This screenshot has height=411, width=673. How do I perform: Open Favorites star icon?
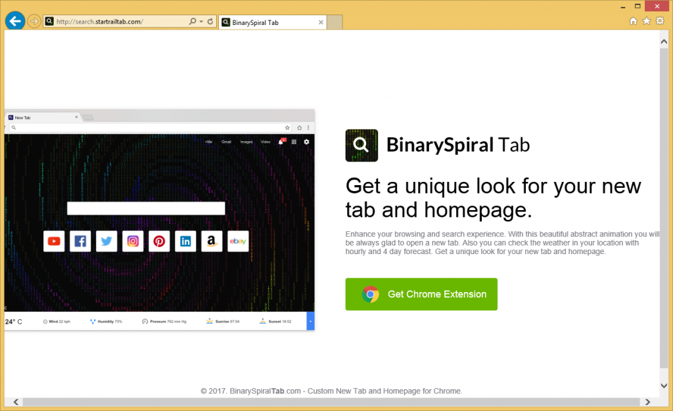coord(647,21)
